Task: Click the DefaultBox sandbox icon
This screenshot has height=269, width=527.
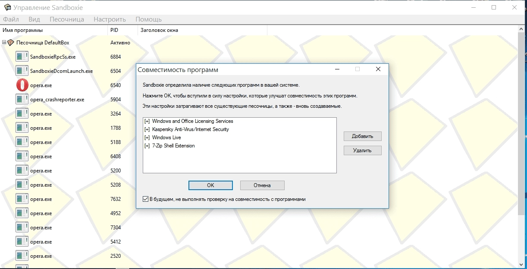Action: pos(11,42)
